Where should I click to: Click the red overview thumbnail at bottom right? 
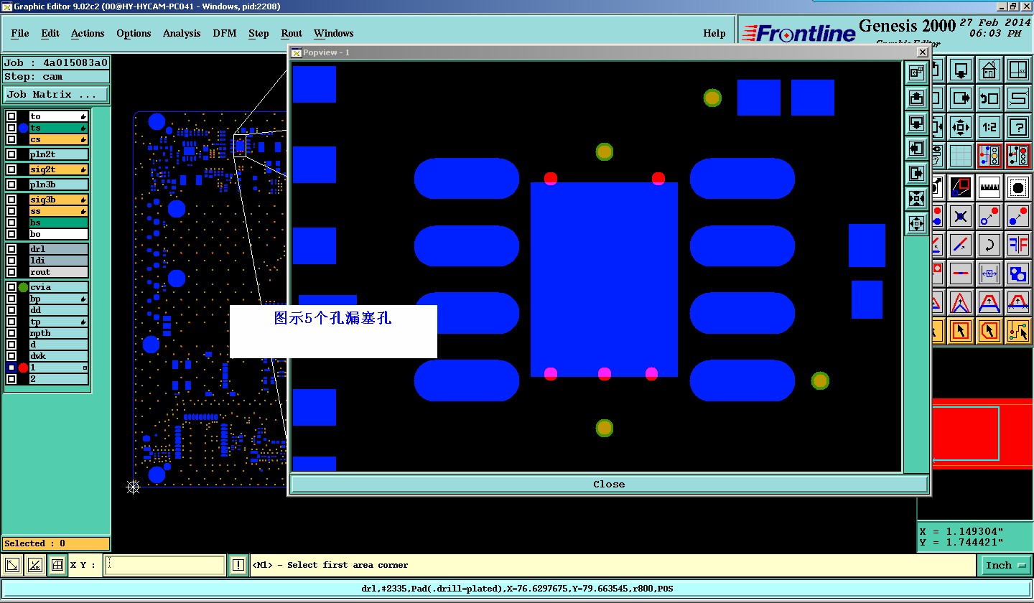(x=982, y=434)
